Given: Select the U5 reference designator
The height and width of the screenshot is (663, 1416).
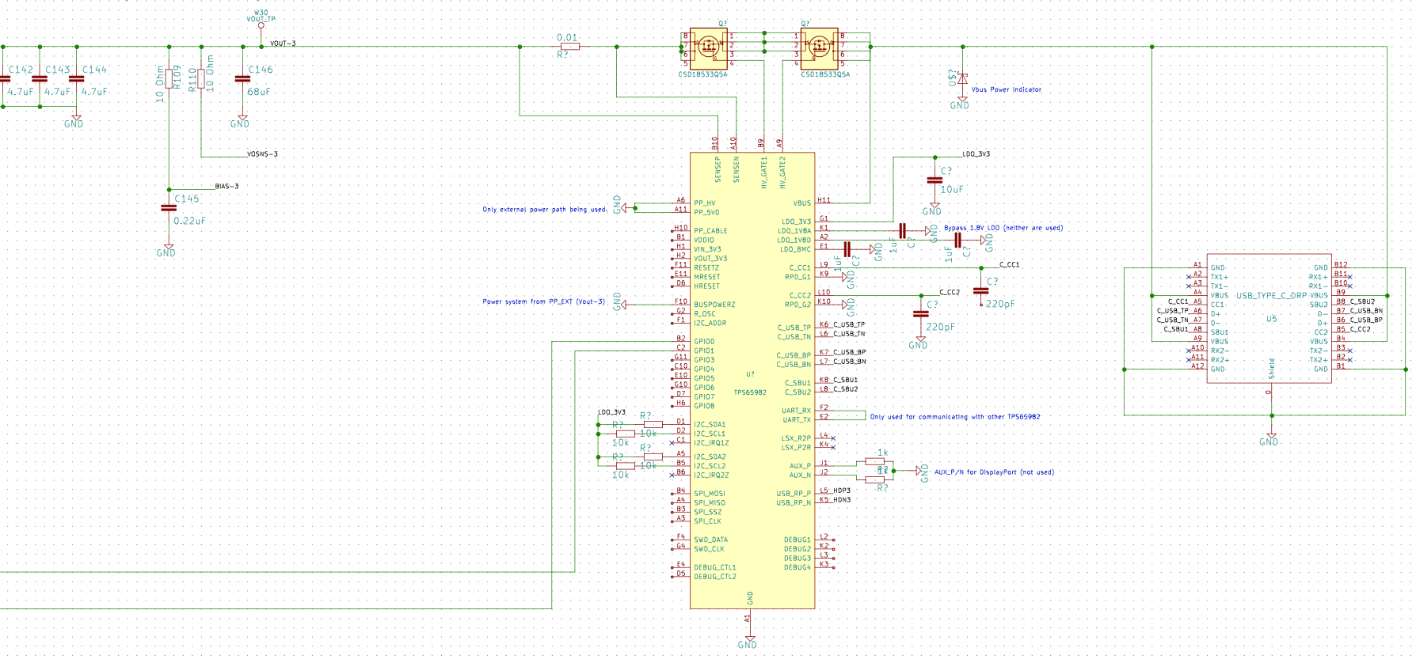Looking at the screenshot, I should [x=1271, y=319].
